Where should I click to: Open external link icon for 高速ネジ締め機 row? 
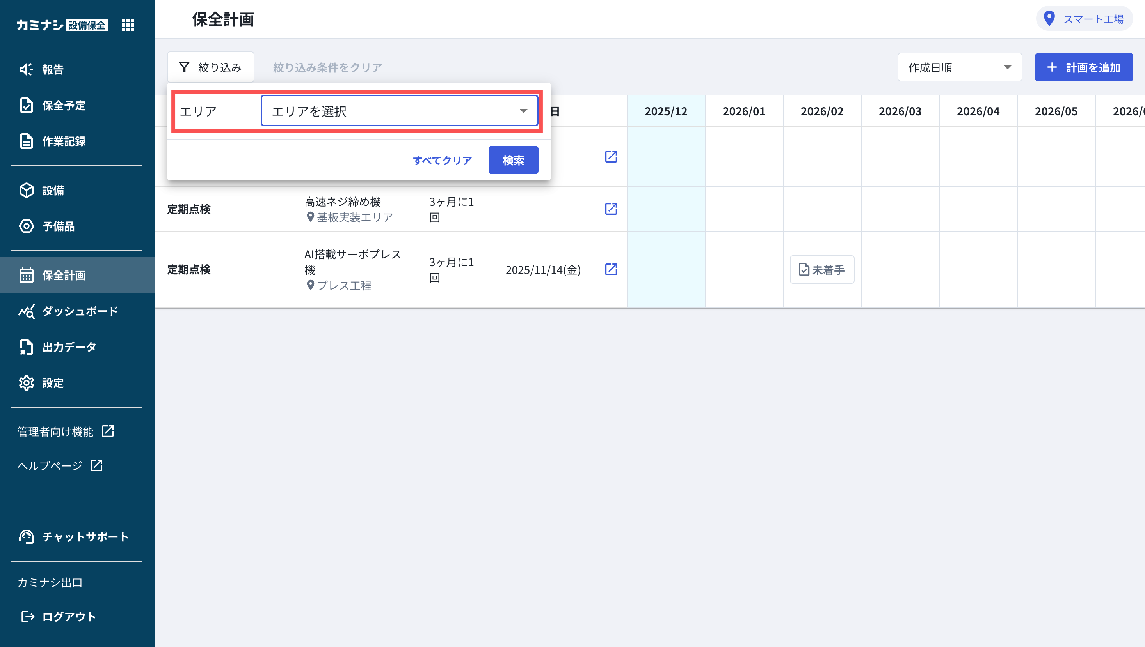pyautogui.click(x=611, y=209)
